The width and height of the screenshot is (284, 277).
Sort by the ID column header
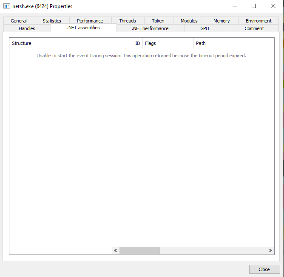tap(128, 43)
